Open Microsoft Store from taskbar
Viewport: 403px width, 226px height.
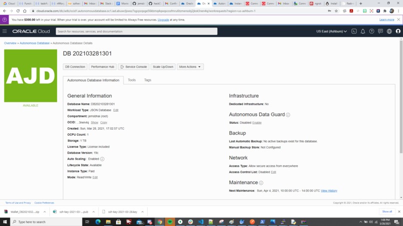[118, 222]
